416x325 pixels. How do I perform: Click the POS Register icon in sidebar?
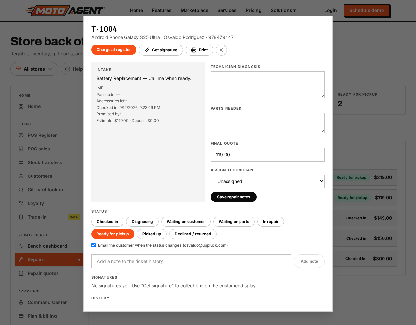click(x=21, y=135)
